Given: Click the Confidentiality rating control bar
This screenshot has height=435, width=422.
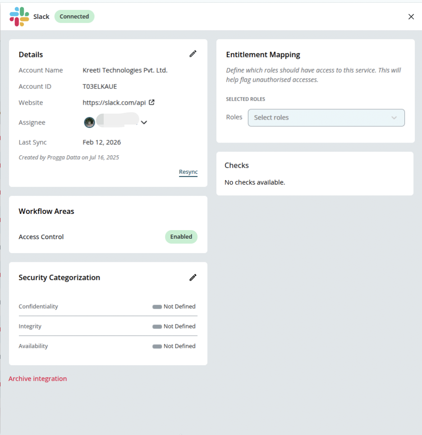Looking at the screenshot, I should click(x=157, y=306).
